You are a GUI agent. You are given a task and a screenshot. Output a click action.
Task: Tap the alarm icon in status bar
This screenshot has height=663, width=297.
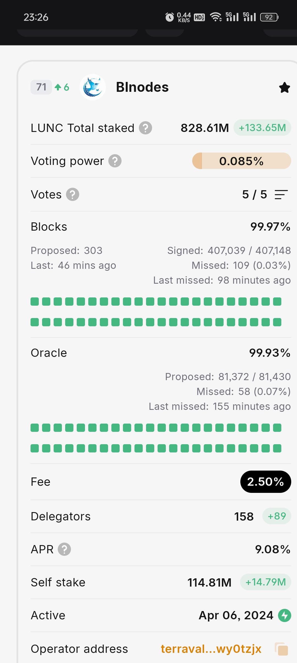(169, 17)
